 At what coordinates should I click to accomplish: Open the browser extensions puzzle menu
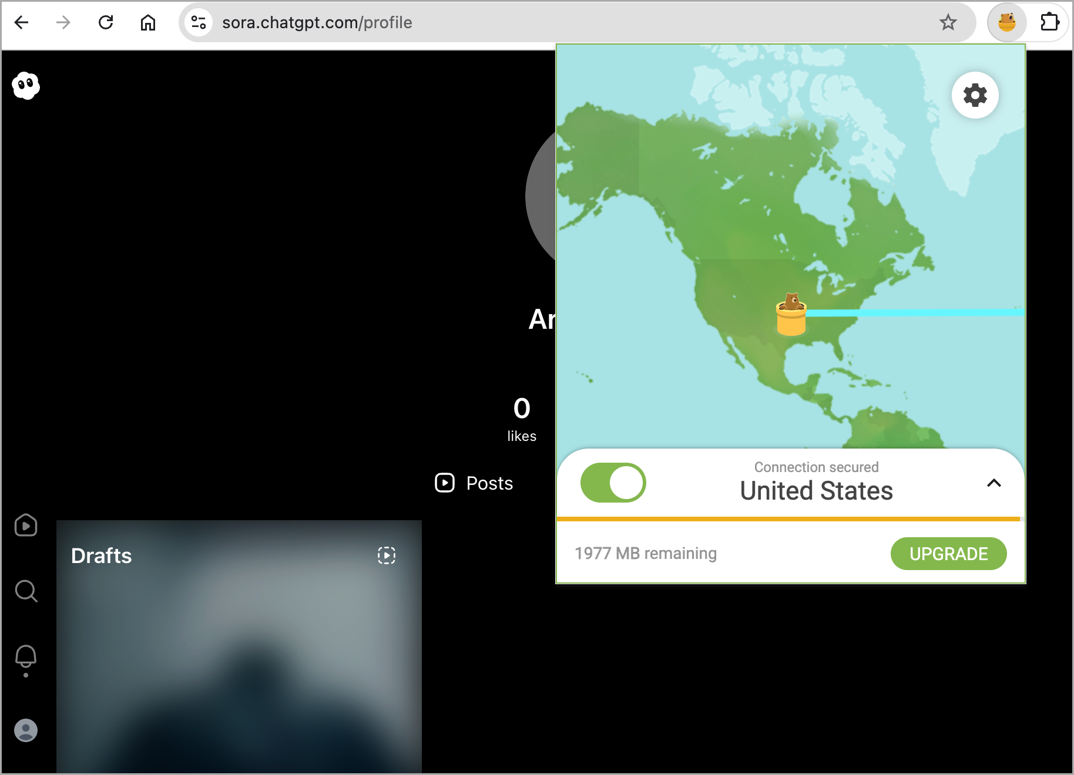click(x=1049, y=22)
